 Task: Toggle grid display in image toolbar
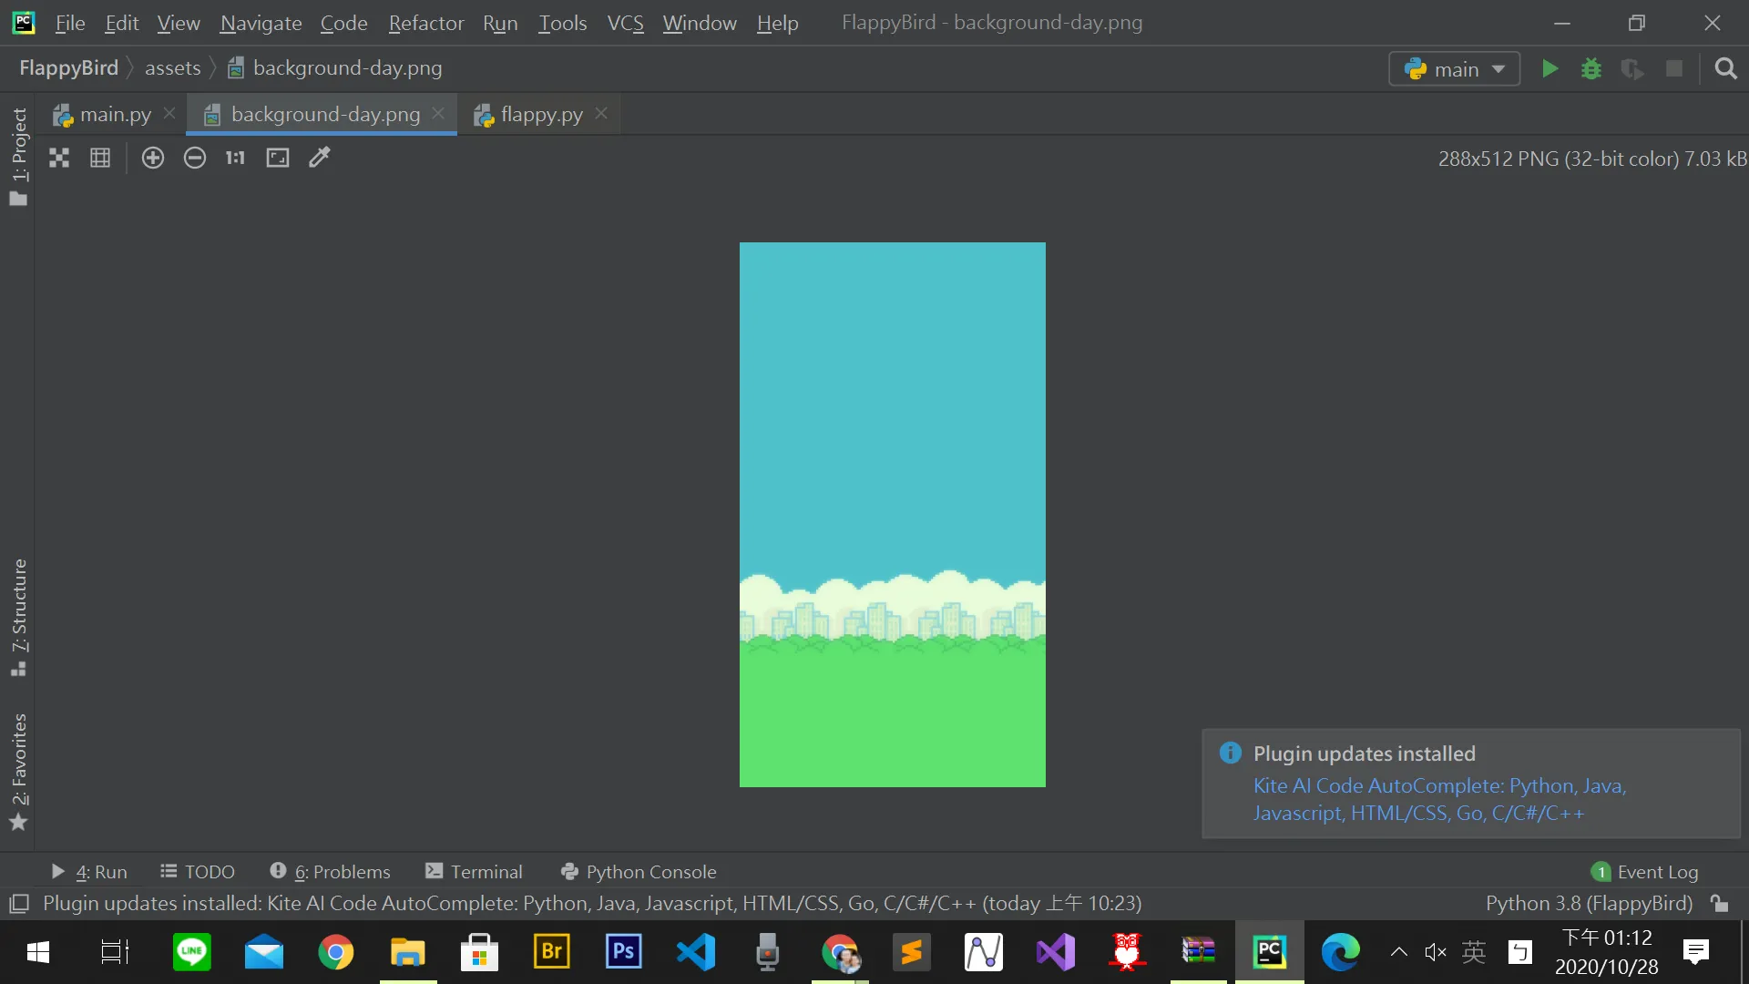[x=100, y=158]
